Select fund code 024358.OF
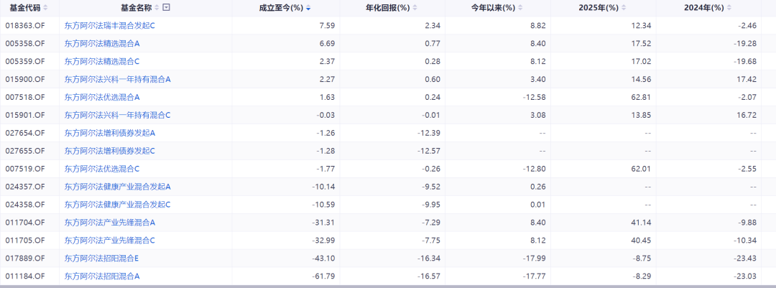 [25, 205]
